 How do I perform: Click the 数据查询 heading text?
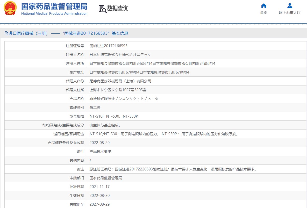[x=118, y=8]
